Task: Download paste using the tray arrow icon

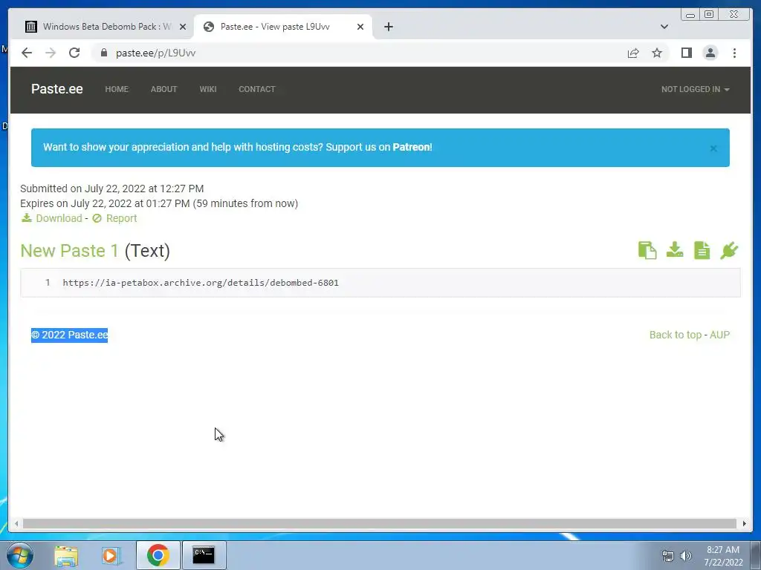Action: coord(675,250)
